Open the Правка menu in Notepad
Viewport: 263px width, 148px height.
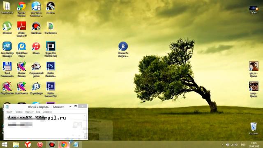coord(18,112)
